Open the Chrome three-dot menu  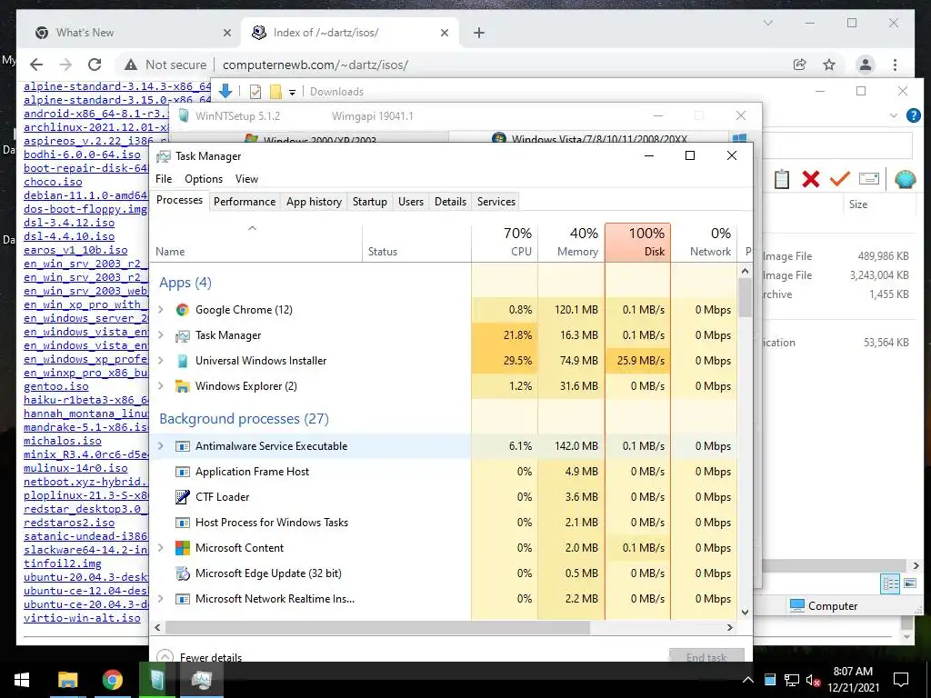click(895, 65)
